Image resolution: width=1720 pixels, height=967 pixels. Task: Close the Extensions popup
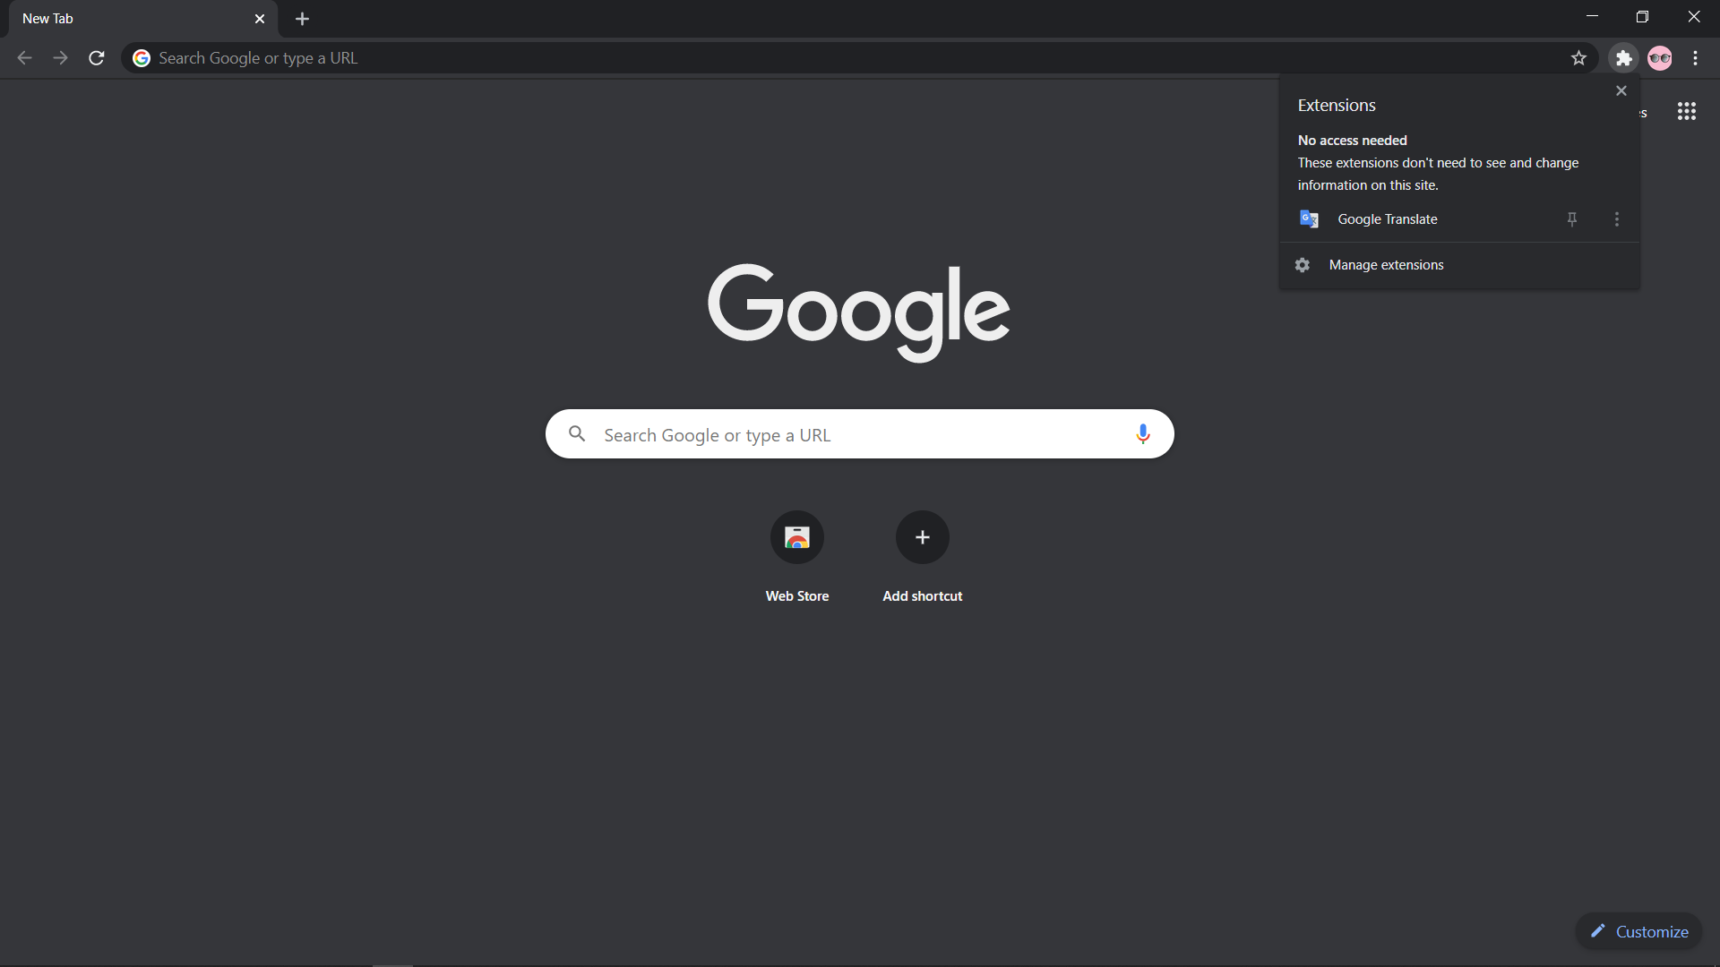click(1621, 90)
